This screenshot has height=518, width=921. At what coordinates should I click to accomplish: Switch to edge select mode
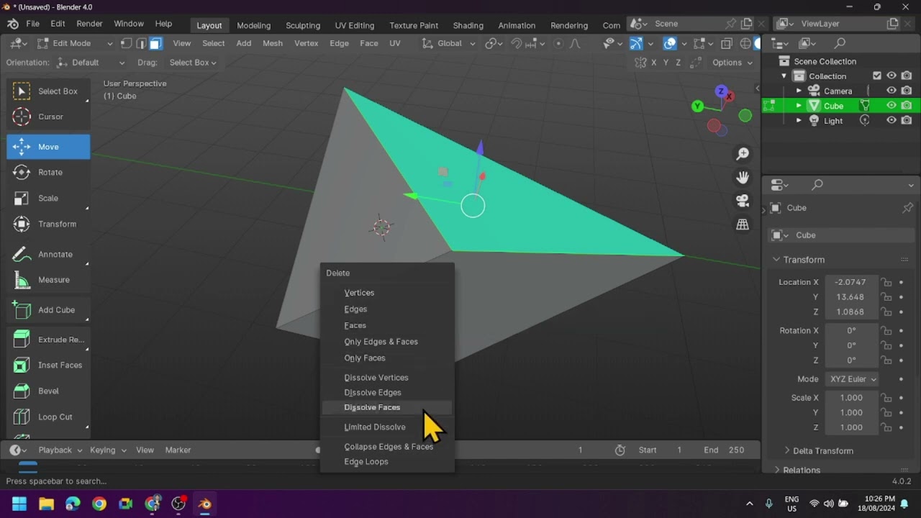[x=141, y=43]
